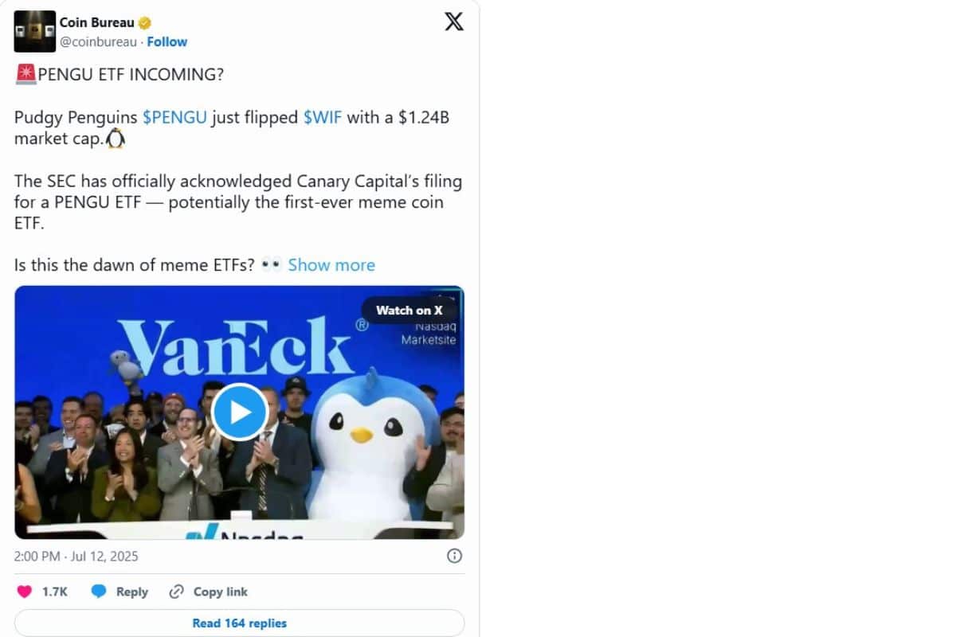Open the $WIF cashtag link

point(323,117)
